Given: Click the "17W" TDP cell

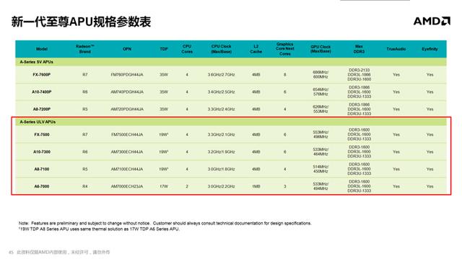Looking at the screenshot, I should 164,186.
